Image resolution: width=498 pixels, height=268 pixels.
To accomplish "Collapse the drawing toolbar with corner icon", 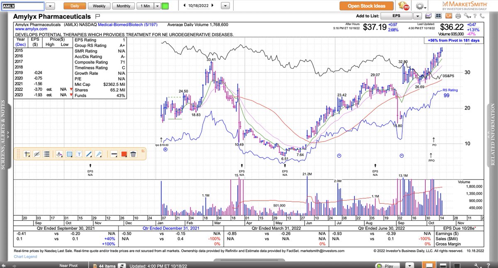I will pos(143,150).
